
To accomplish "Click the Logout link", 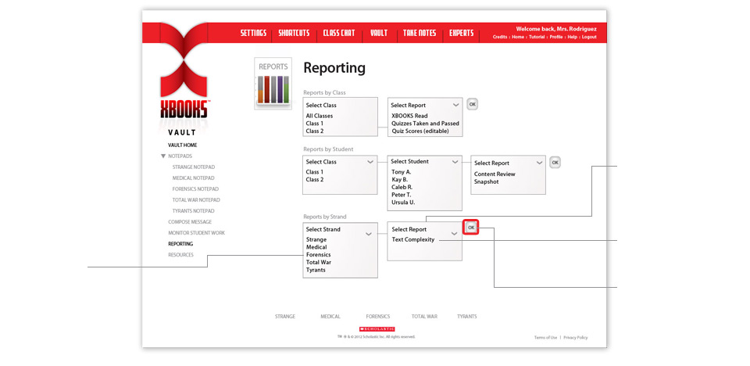I will pyautogui.click(x=588, y=37).
